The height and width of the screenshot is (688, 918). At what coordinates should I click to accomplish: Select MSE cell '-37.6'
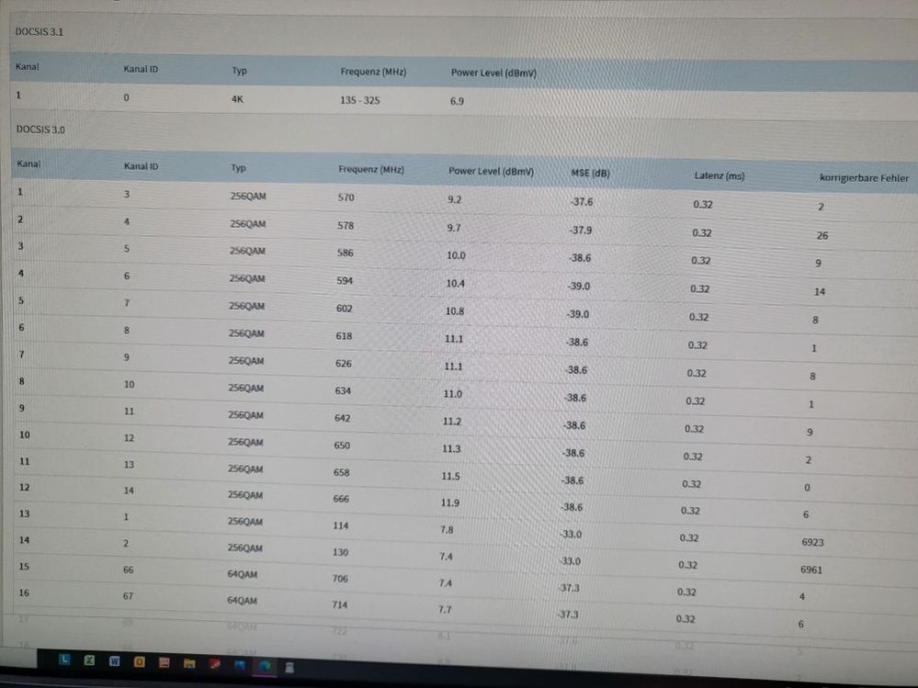pos(581,202)
